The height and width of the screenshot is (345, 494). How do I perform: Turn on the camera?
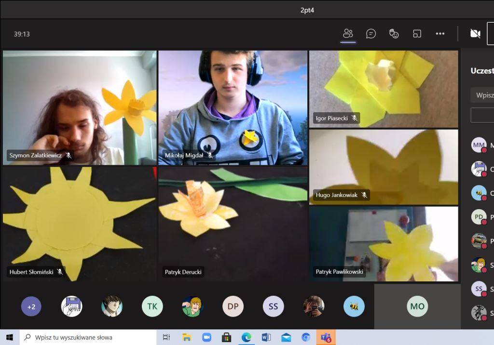pos(475,34)
